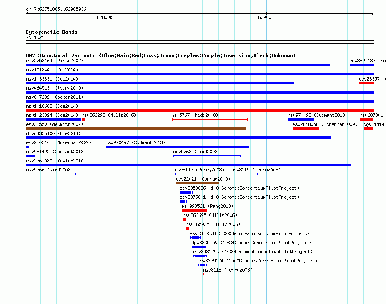Select esv23357 label at right edge

pos(372,79)
